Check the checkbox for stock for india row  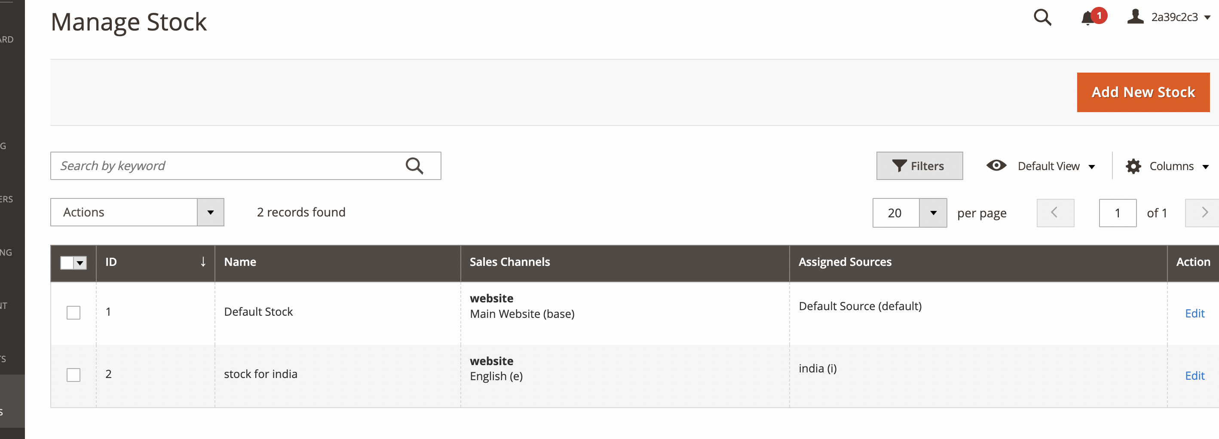pos(74,375)
